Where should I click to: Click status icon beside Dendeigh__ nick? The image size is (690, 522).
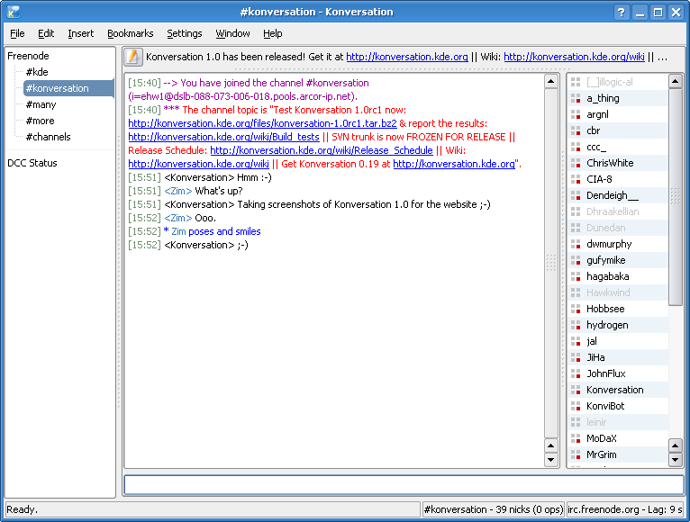tap(576, 195)
